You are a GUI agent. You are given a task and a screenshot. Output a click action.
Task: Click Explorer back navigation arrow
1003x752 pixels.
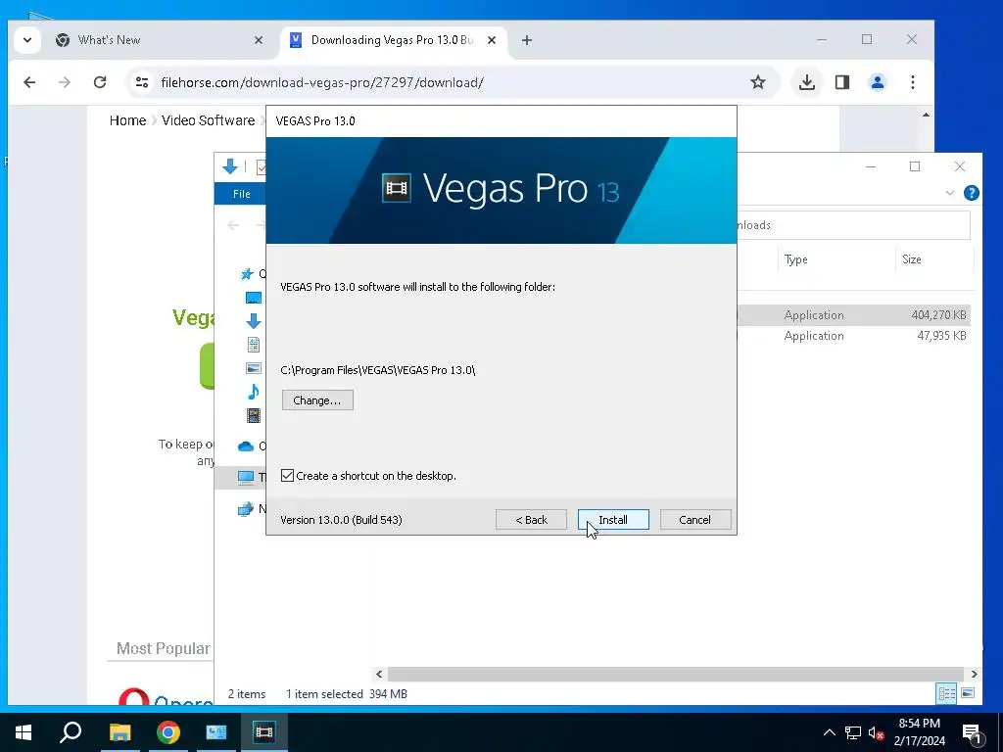(233, 225)
